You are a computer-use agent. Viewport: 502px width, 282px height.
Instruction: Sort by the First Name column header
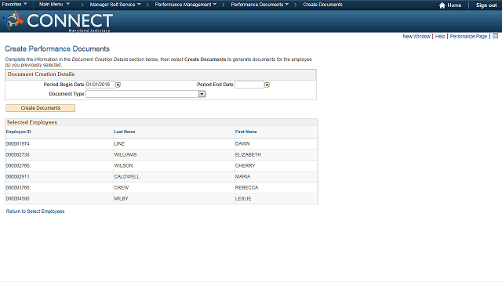(x=246, y=132)
